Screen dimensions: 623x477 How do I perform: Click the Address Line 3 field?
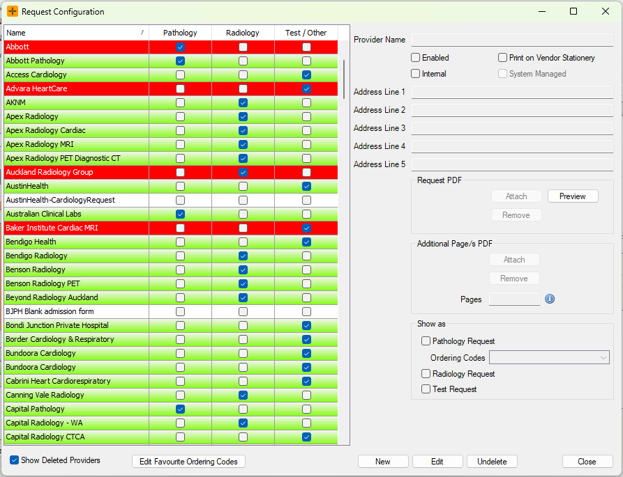(x=512, y=128)
